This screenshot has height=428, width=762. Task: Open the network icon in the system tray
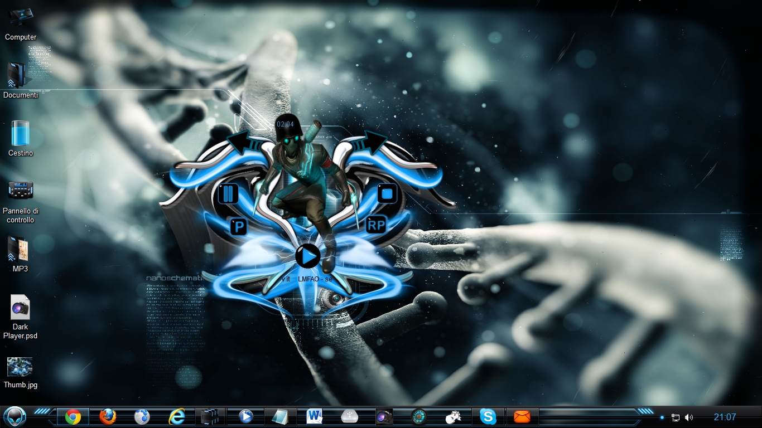coord(676,417)
